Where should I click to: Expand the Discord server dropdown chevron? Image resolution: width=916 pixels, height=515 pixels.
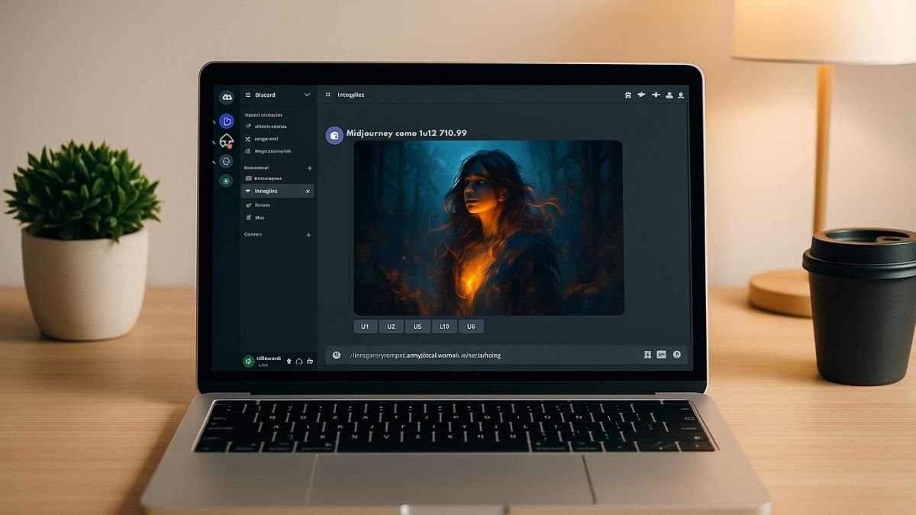tap(307, 95)
